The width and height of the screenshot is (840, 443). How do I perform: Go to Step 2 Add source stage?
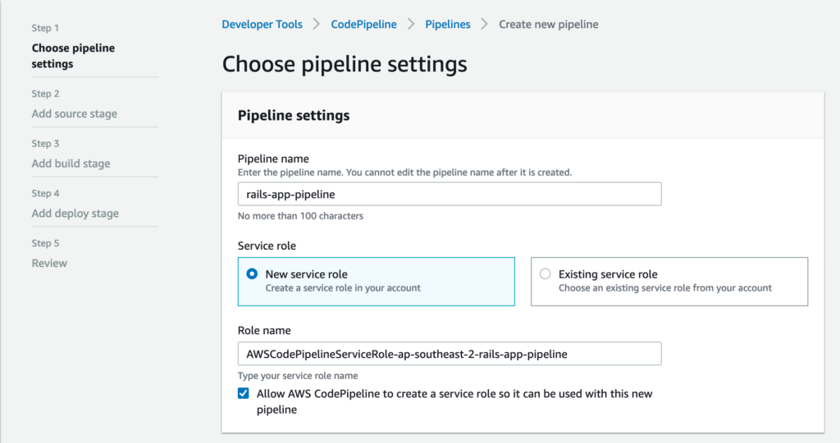75,114
